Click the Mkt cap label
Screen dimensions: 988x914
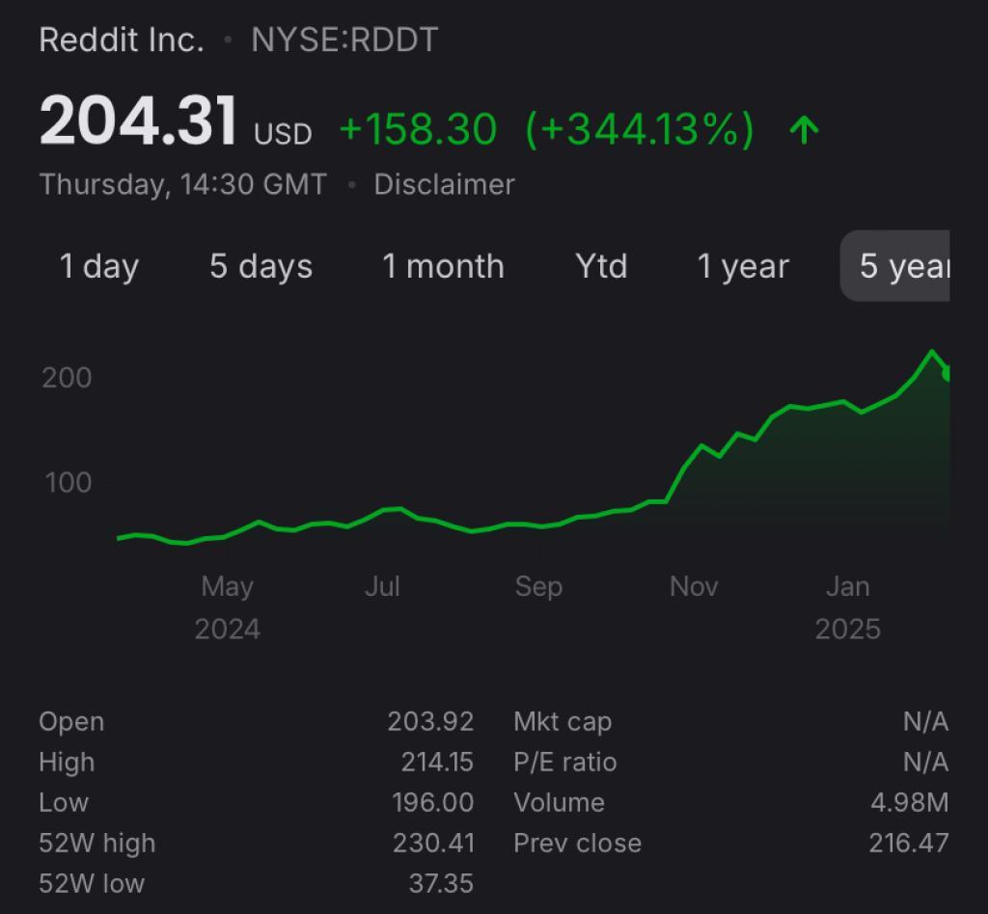[x=563, y=721]
